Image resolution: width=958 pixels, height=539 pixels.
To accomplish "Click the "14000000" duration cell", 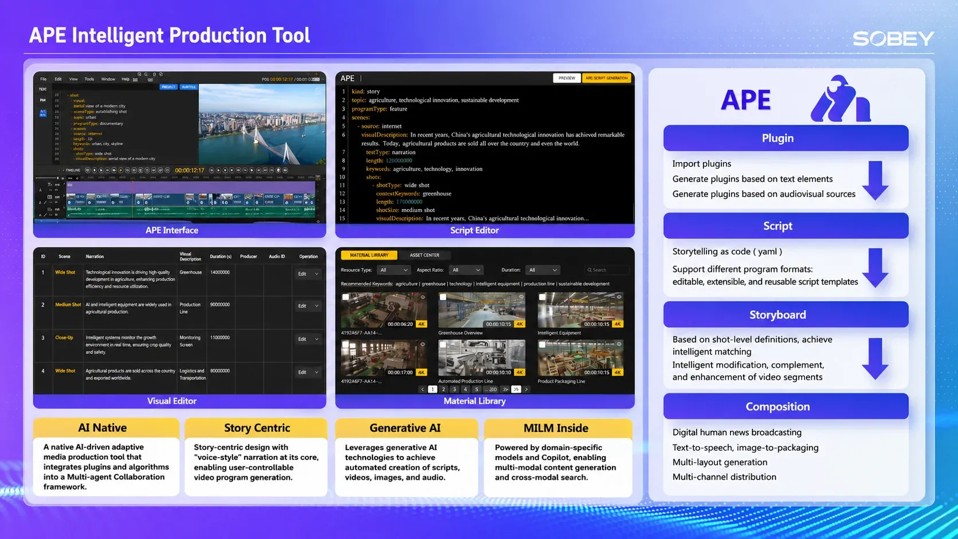I will (x=220, y=273).
